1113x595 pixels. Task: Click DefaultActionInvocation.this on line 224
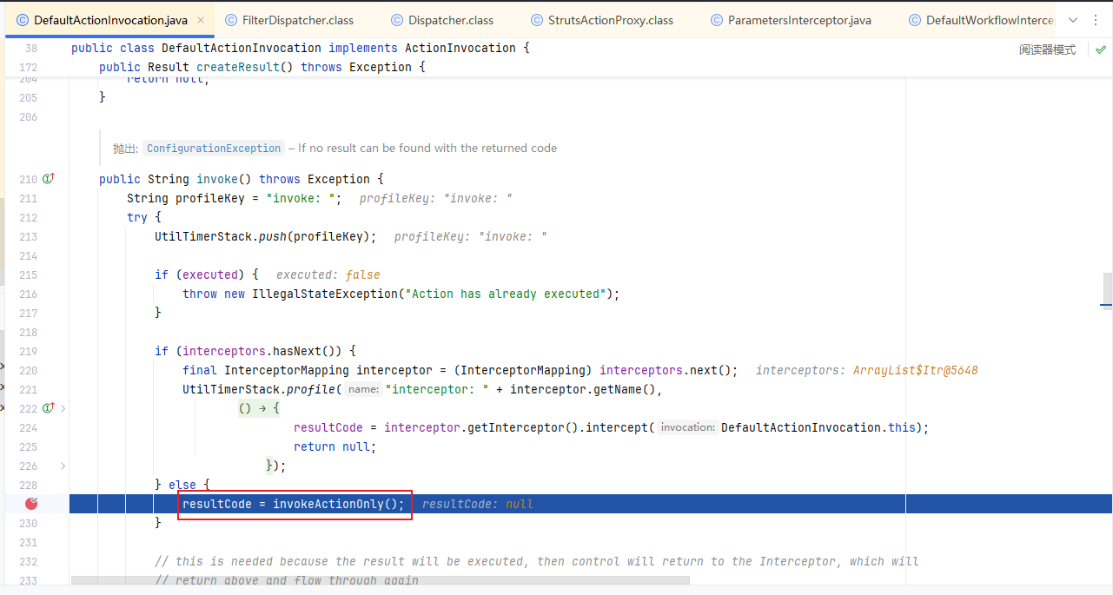point(818,427)
